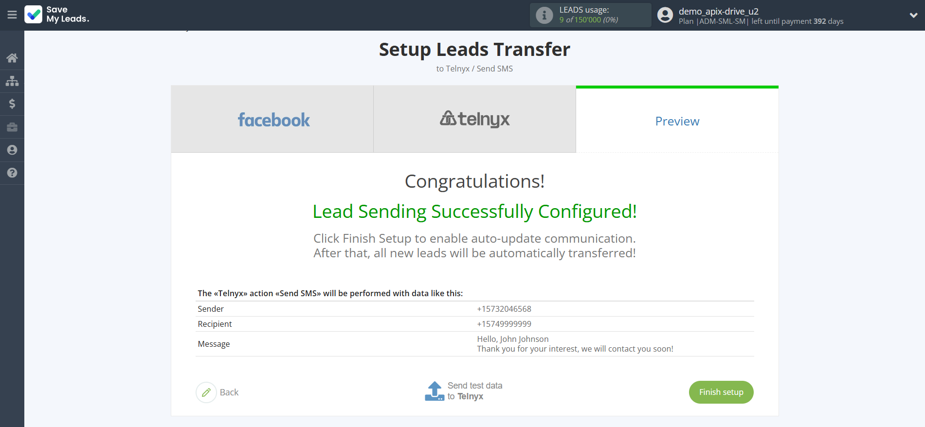
Task: Switch to the telnyx tab
Action: click(x=474, y=119)
